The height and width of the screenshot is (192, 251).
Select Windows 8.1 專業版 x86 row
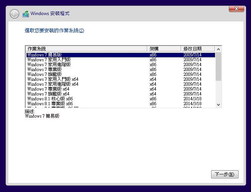pos(121,104)
